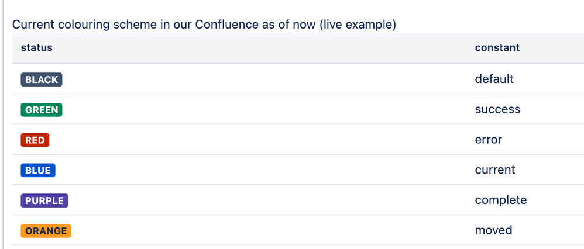
Task: Click the "current" constant text
Action: [495, 170]
